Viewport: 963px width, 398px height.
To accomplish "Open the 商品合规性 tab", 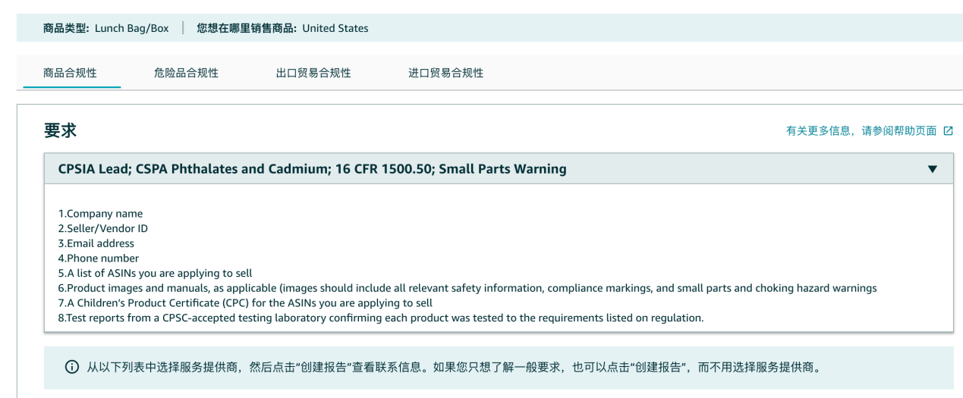I will point(71,73).
